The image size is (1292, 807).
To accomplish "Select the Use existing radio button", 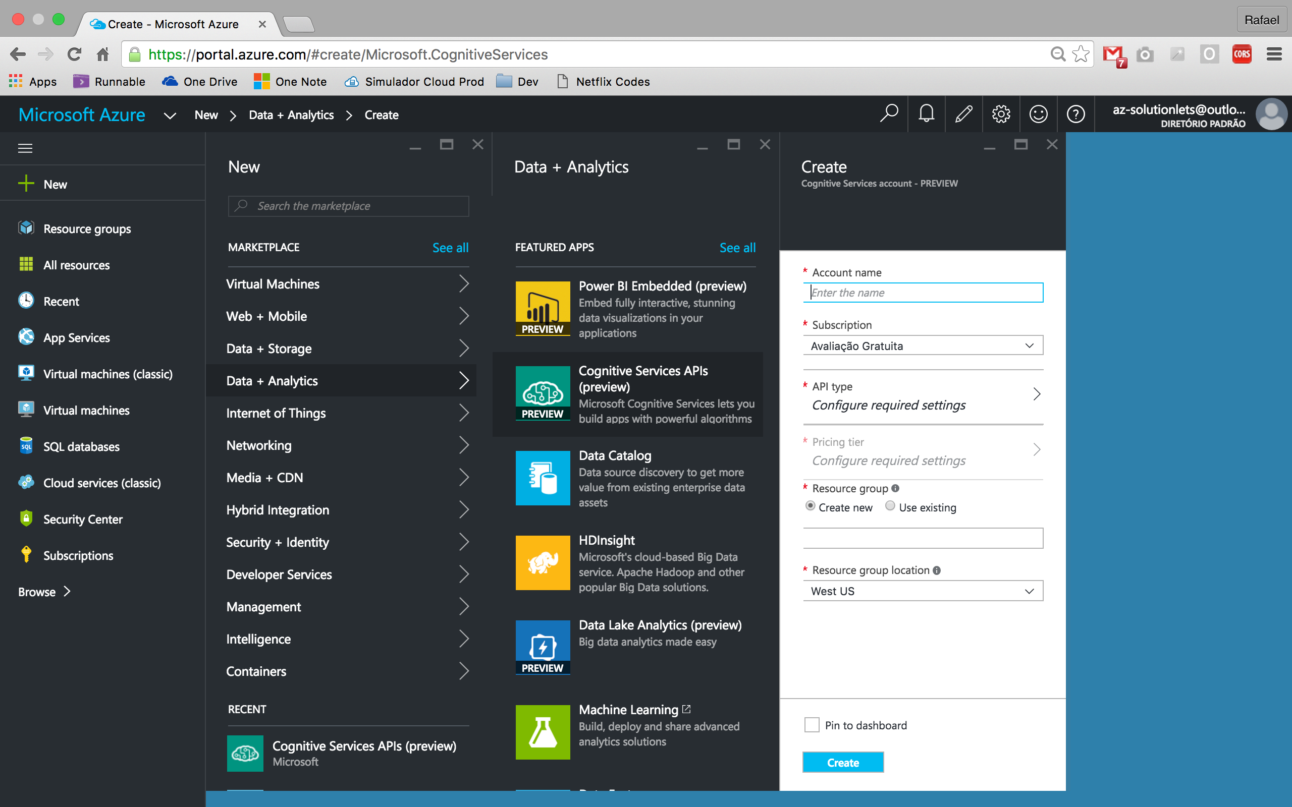I will click(890, 505).
